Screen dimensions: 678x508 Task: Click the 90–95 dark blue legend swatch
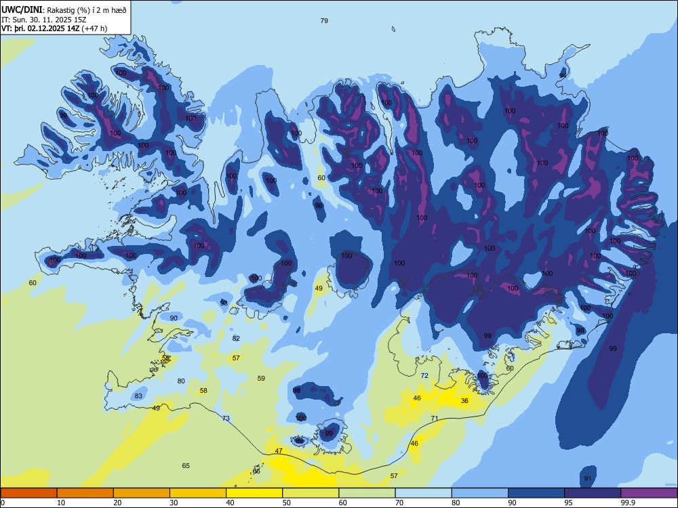[536, 493]
